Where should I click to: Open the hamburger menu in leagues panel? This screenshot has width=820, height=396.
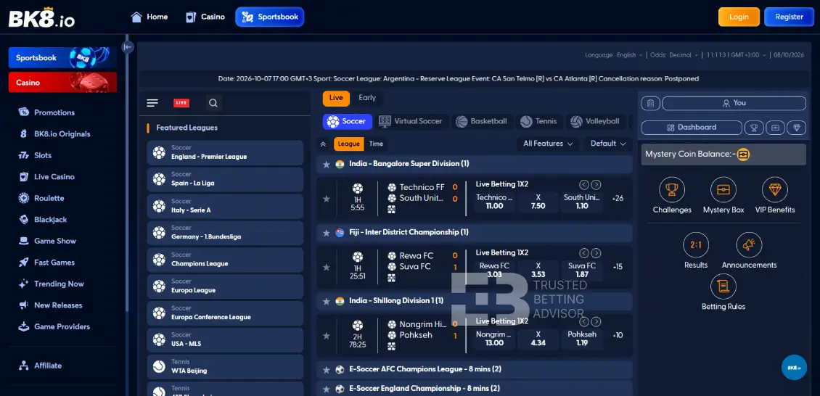pos(152,103)
